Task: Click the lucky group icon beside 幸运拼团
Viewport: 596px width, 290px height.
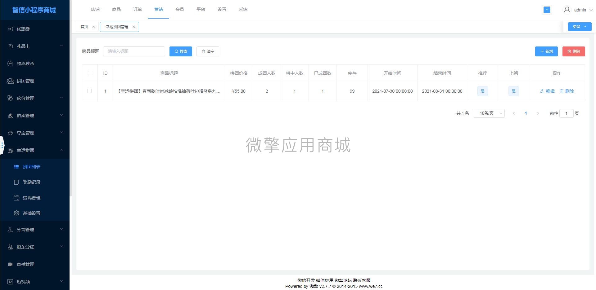Action: [x=10, y=150]
